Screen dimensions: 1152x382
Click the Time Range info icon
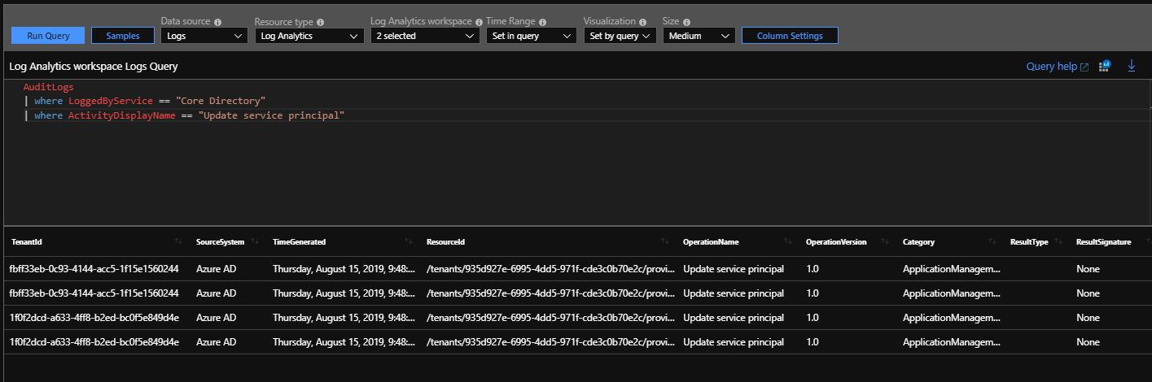tap(543, 22)
